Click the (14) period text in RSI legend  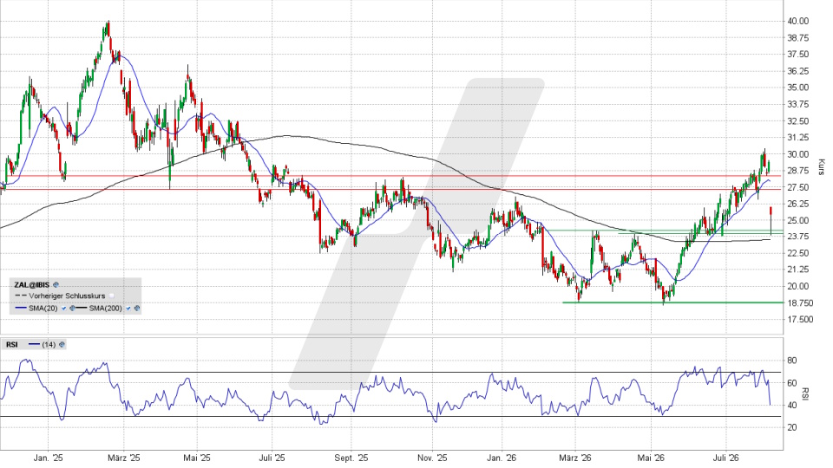(x=49, y=344)
